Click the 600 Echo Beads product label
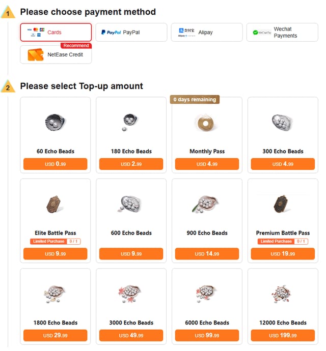This screenshot has width=326, height=351. tap(131, 233)
